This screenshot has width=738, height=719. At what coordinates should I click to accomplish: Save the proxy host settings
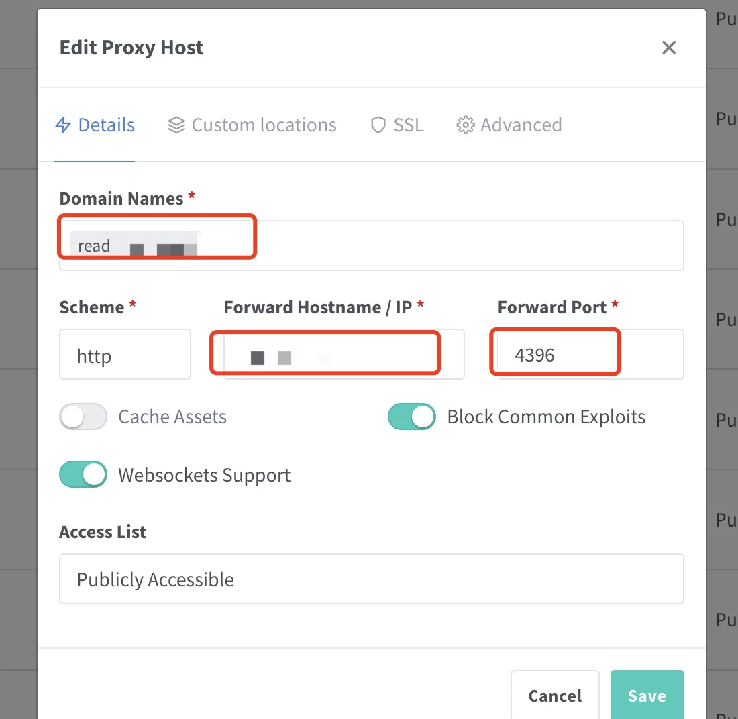647,696
